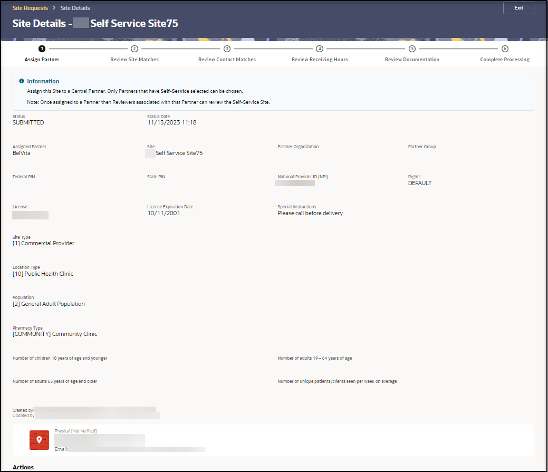Click the DEFAULT rights value
Image resolution: width=548 pixels, height=472 pixels.
pyautogui.click(x=420, y=183)
